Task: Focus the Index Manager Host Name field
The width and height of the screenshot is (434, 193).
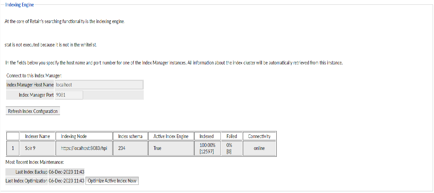Action: (x=99, y=85)
